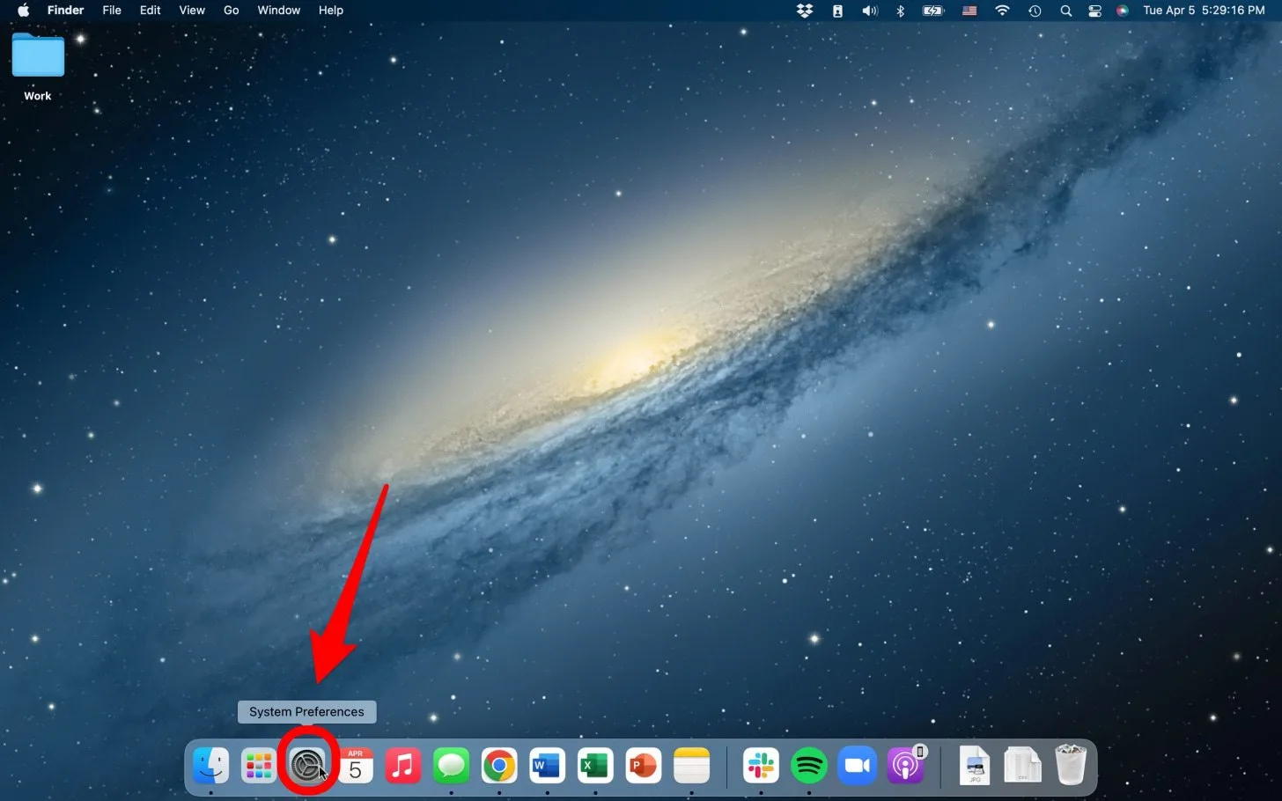Open Launchpad in the Dock
1282x801 pixels.
tap(259, 766)
